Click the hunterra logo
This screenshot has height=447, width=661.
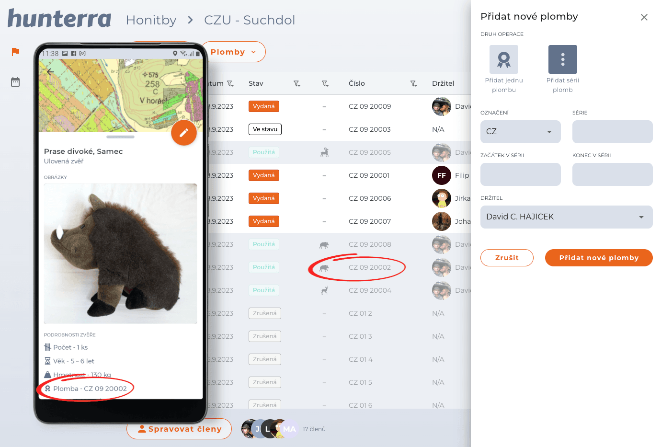[59, 19]
